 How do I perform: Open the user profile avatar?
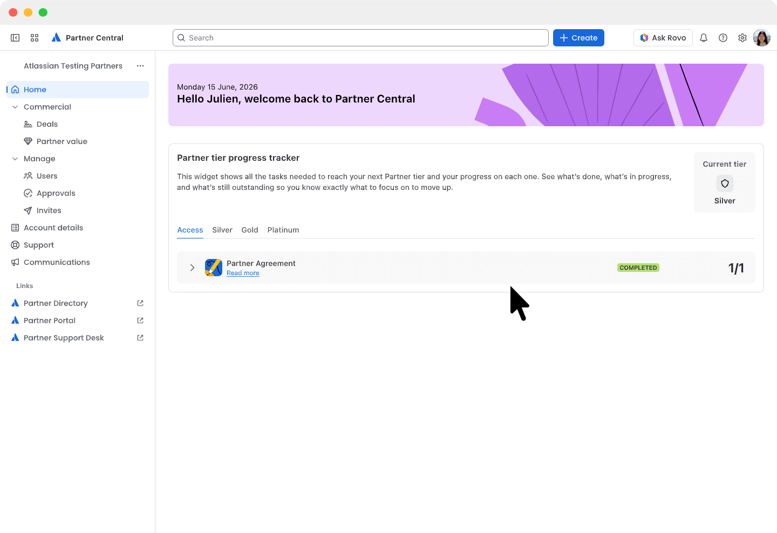[762, 38]
